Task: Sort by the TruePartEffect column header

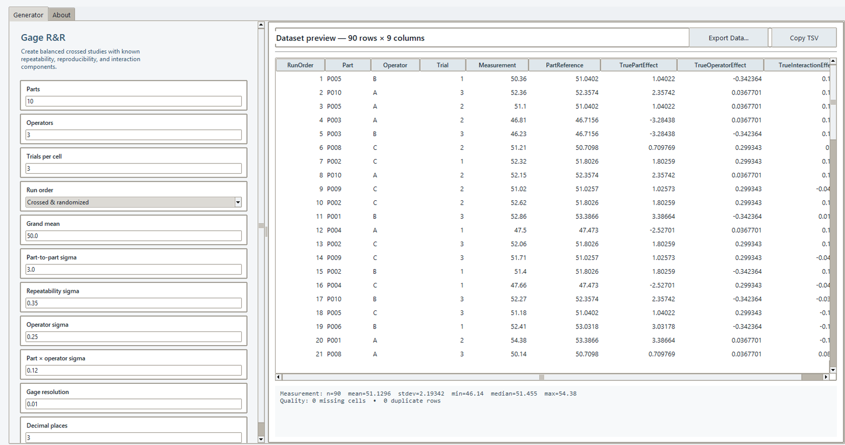Action: pyautogui.click(x=638, y=65)
